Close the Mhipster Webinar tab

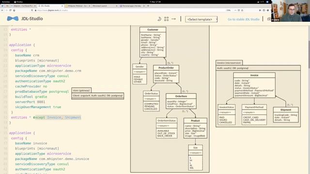pos(89,6)
